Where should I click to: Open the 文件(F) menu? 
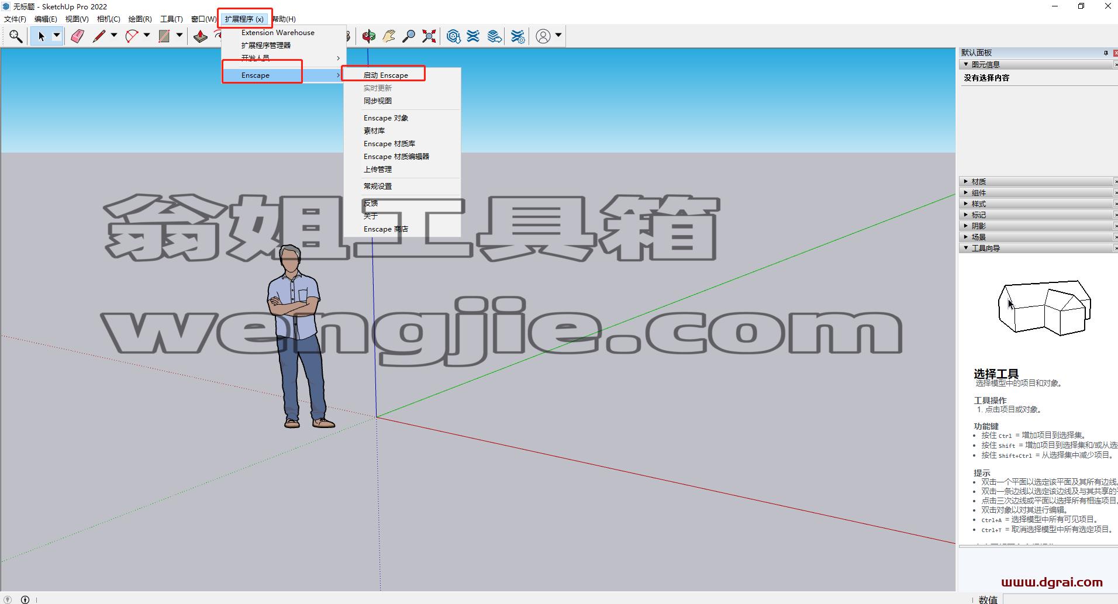(15, 19)
